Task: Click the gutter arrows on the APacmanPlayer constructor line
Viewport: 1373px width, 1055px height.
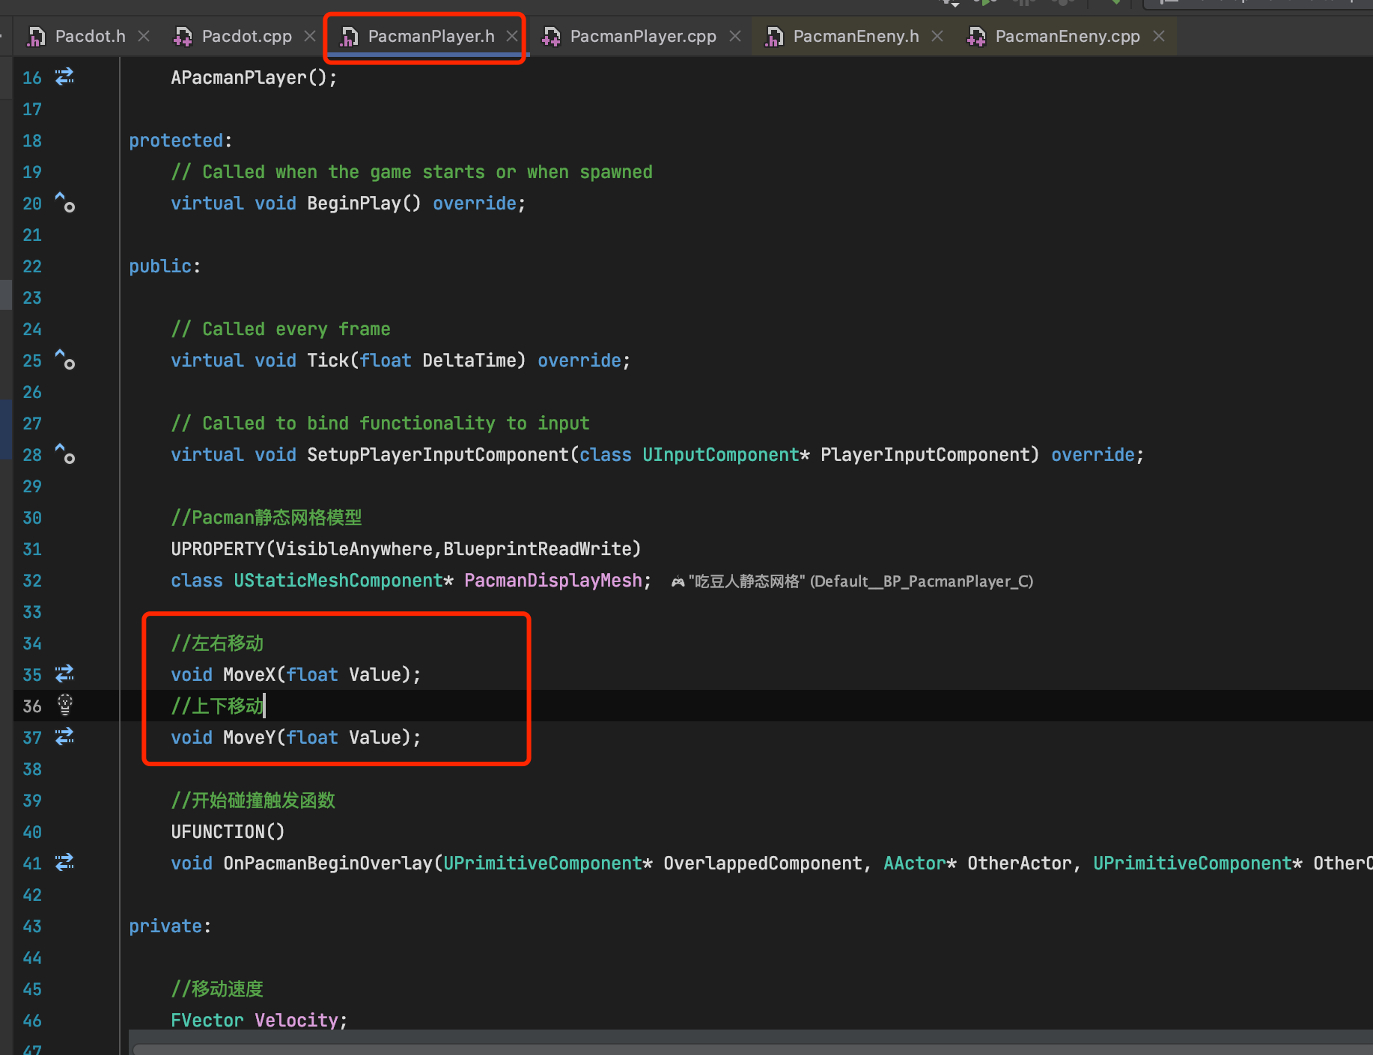Action: click(64, 77)
